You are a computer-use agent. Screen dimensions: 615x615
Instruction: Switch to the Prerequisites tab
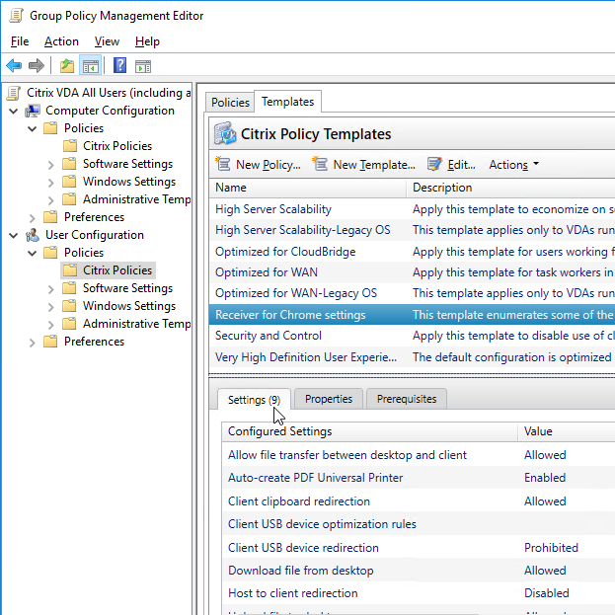pos(407,399)
